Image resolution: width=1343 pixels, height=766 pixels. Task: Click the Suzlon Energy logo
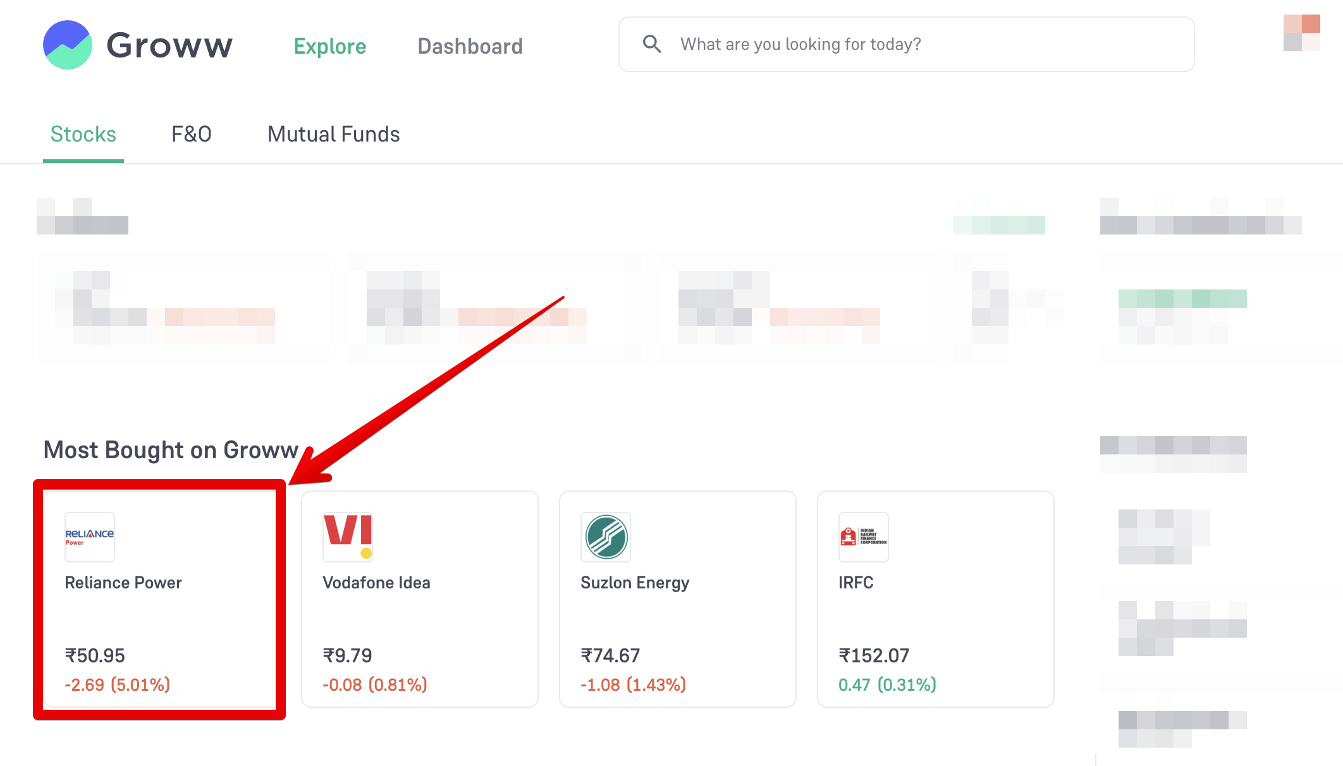click(606, 537)
